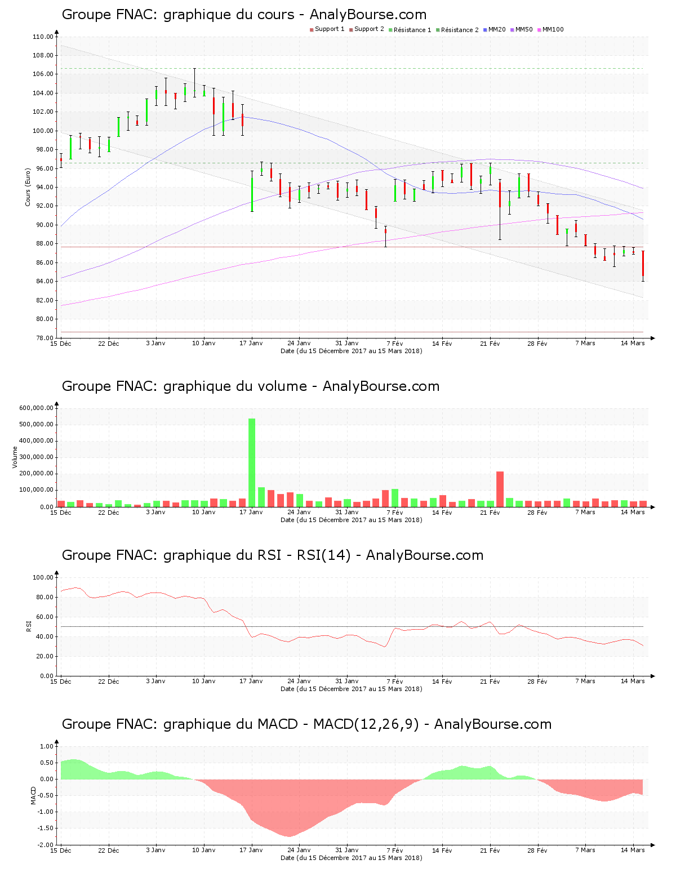This screenshot has height=873, width=676.
Task: Click the '0.50' MACD axis value
Action: pyautogui.click(x=46, y=763)
